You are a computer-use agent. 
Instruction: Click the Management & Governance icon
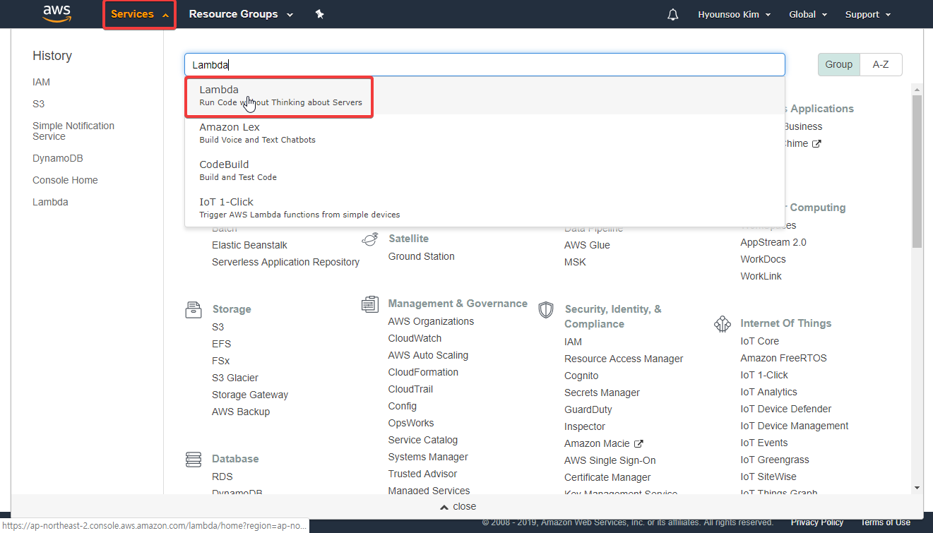369,304
